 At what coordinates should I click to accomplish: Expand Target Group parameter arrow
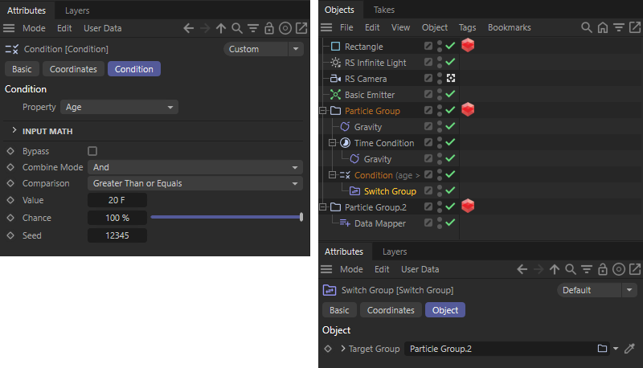343,349
